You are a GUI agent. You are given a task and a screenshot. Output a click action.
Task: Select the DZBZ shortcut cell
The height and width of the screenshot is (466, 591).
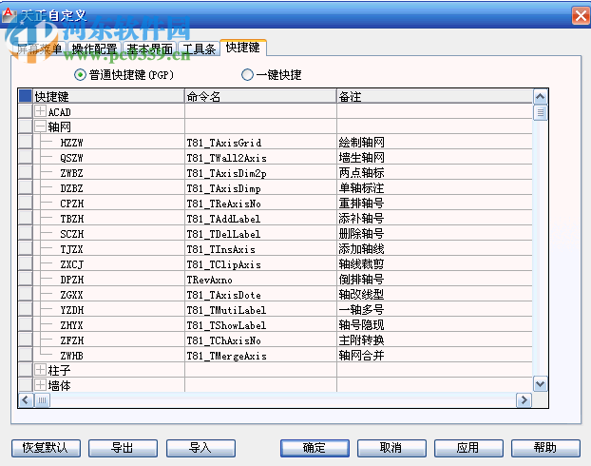coord(108,188)
